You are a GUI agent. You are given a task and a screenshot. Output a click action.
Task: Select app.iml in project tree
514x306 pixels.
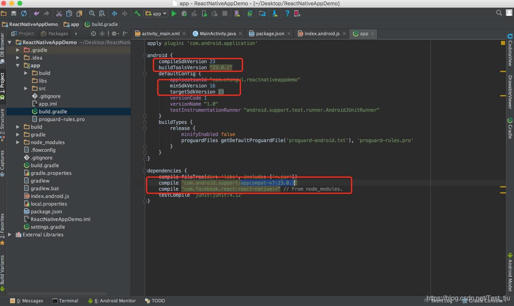44,104
